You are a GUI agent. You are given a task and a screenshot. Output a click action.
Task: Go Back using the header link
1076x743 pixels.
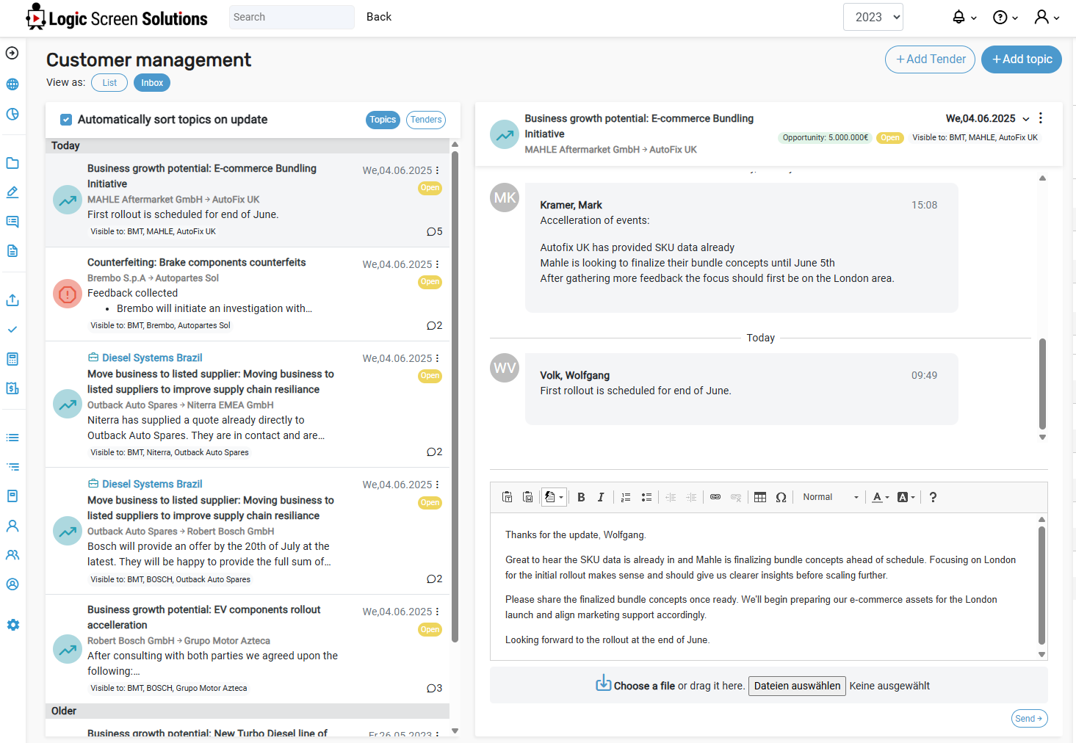(x=379, y=17)
